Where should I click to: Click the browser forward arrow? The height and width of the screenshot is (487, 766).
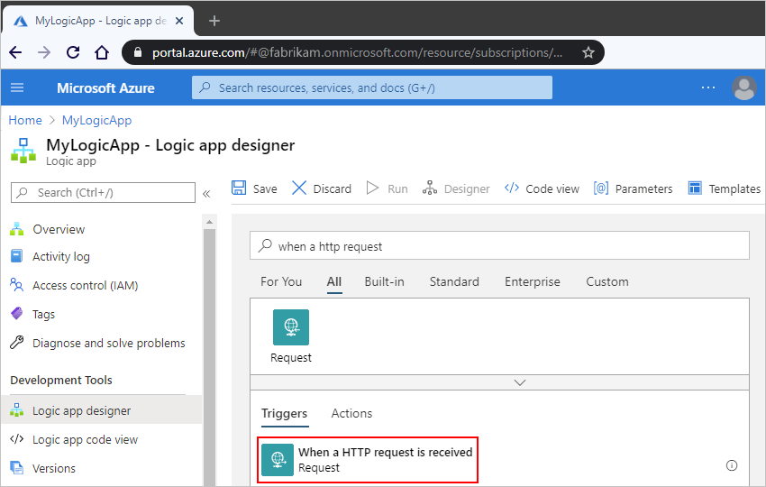44,52
